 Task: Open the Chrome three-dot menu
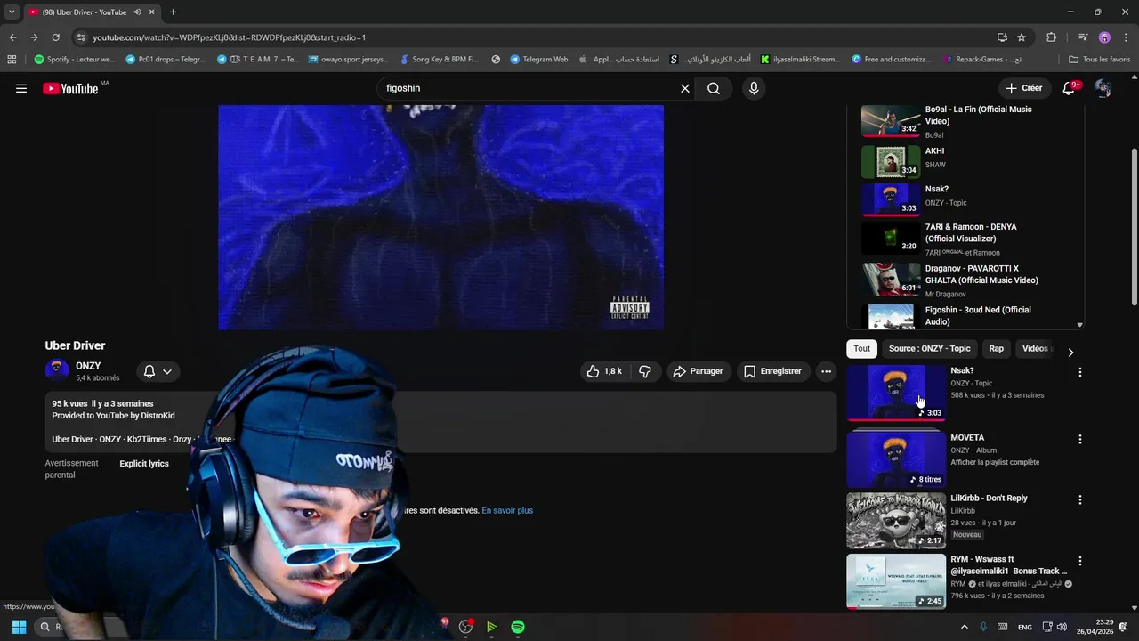(1125, 37)
